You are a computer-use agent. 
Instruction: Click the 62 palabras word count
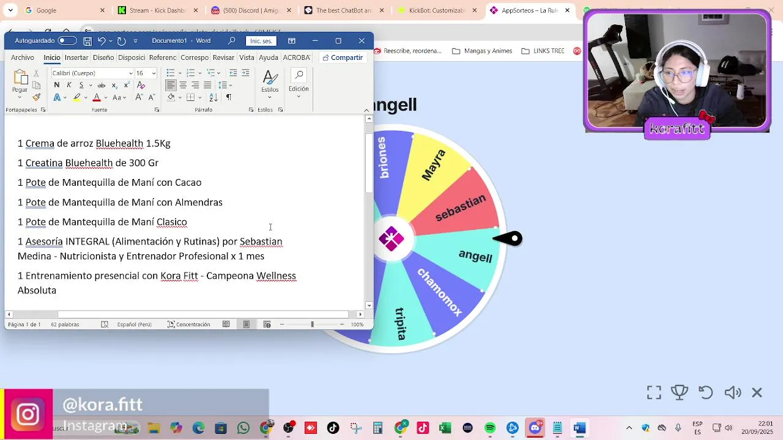65,324
